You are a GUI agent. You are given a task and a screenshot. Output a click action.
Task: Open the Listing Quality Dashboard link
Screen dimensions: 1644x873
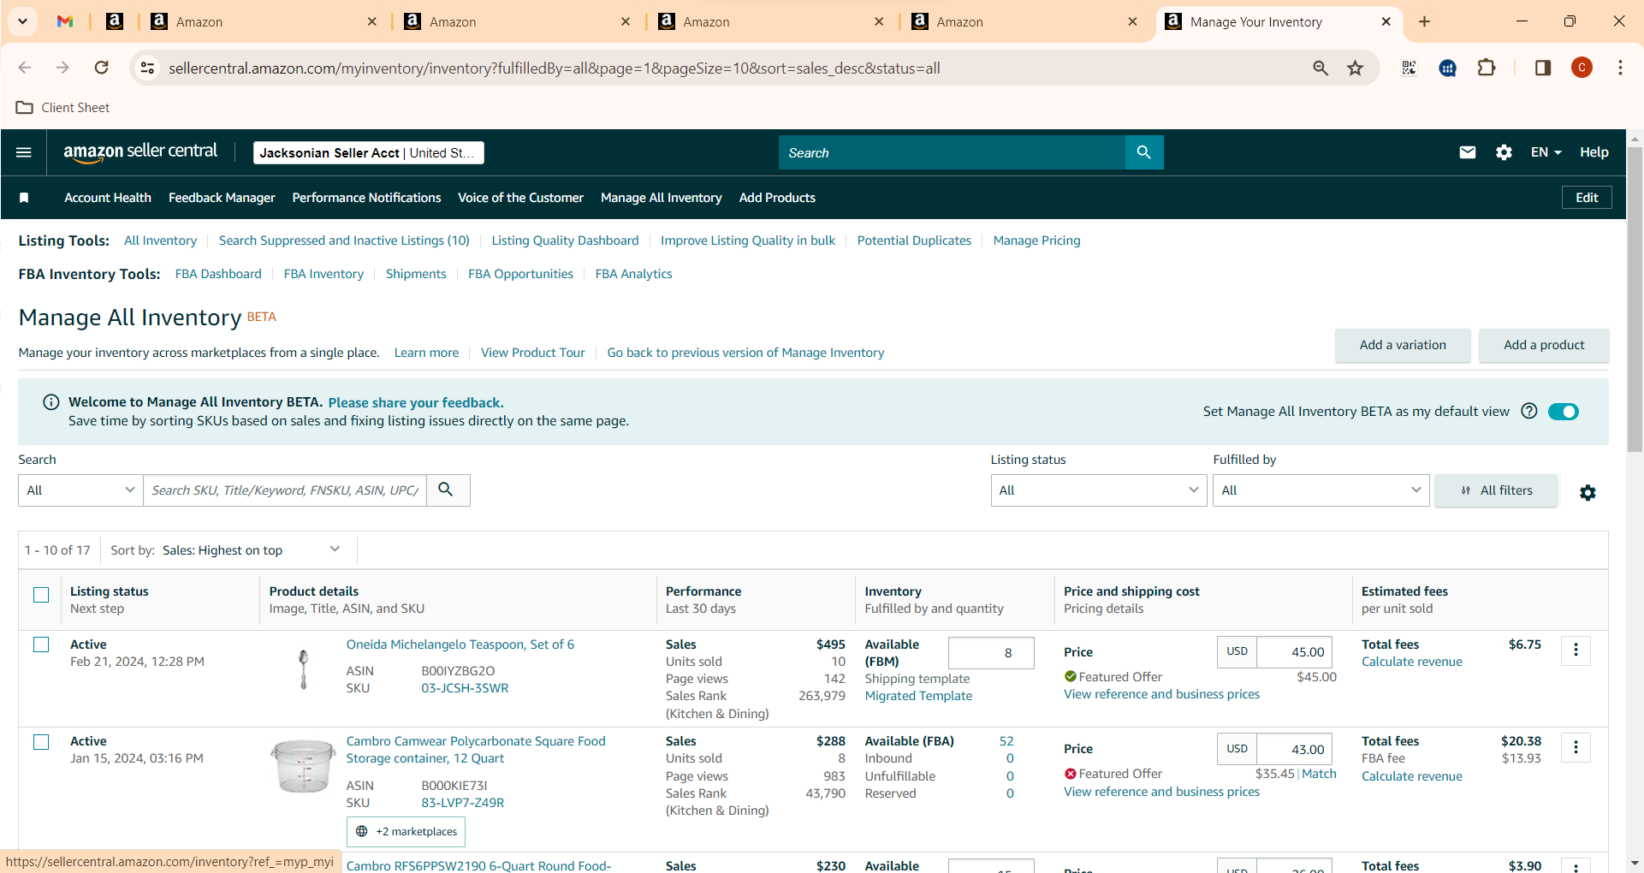point(565,241)
